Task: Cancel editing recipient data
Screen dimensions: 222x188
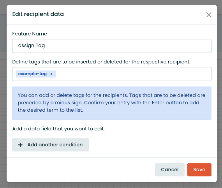Action: 169,170
